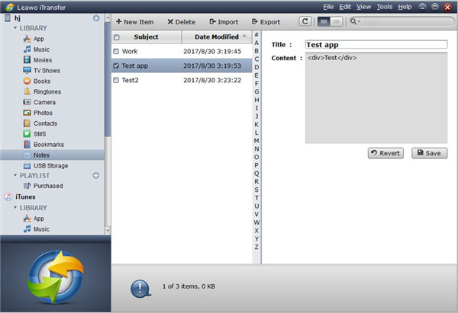
Task: Add a new playlist with plus icon
Action: 96,175
